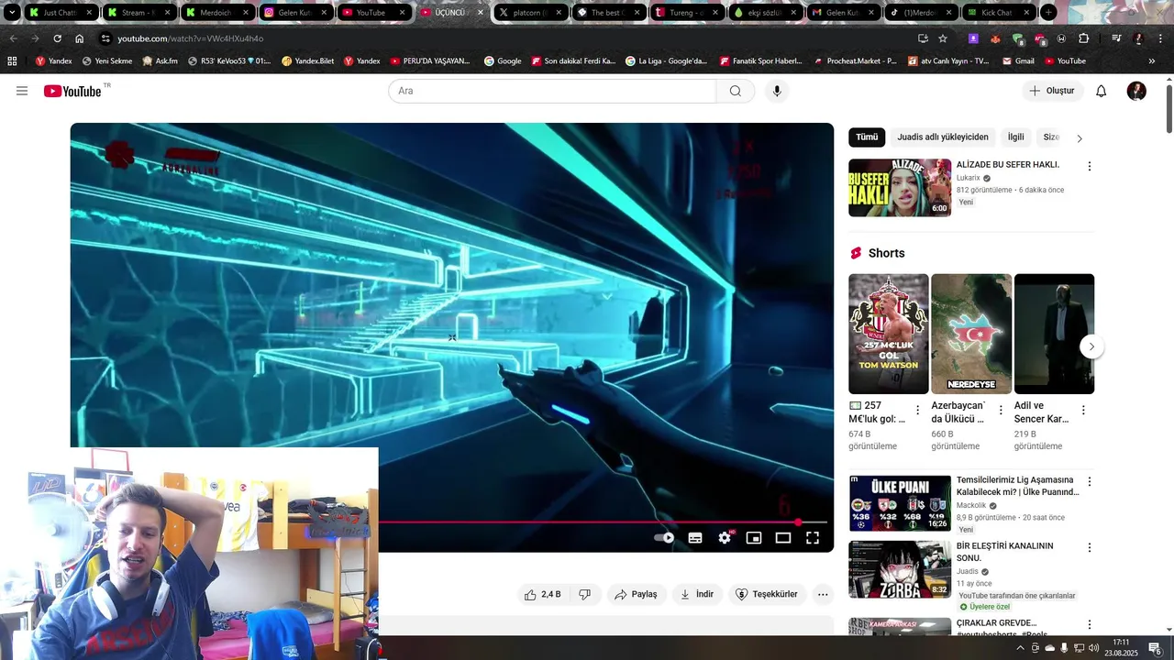The height and width of the screenshot is (660, 1174).
Task: Switch player to theater mode
Action: 783,538
